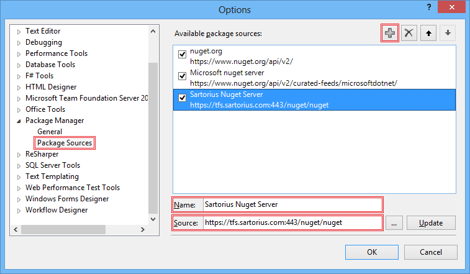The height and width of the screenshot is (274, 470).
Task: Confirm with the OK button
Action: click(372, 252)
